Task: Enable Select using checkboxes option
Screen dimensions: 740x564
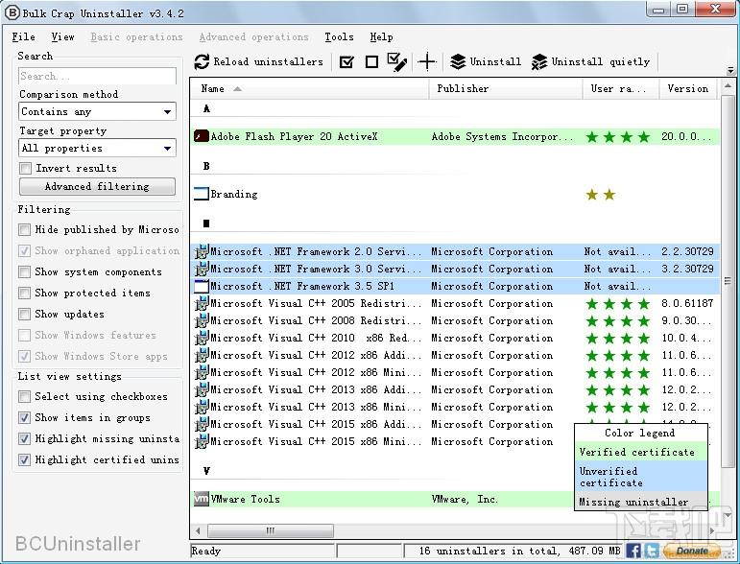Action: pos(24,396)
